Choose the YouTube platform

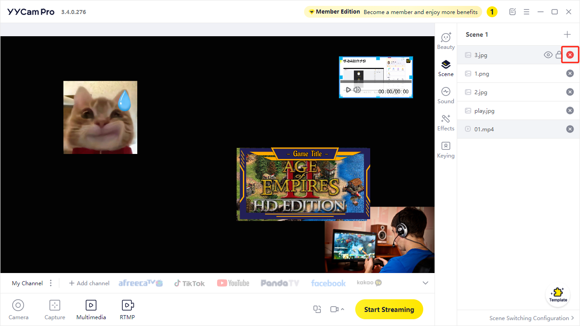pyautogui.click(x=233, y=283)
